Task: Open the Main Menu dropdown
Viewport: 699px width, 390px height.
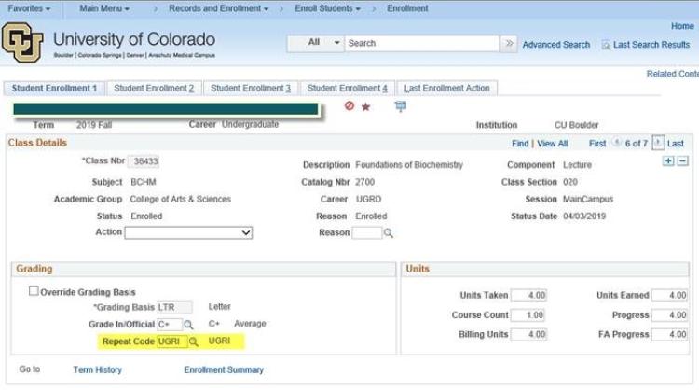Action: pos(104,8)
